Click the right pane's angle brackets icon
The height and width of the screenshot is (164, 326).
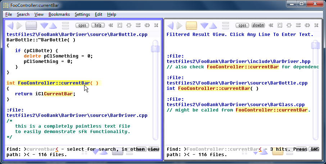pyautogui.click(x=307, y=26)
